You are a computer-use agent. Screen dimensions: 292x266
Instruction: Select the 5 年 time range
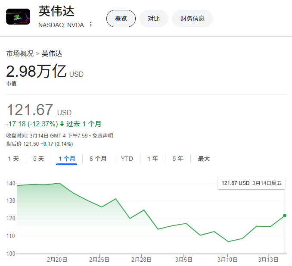tap(178, 159)
